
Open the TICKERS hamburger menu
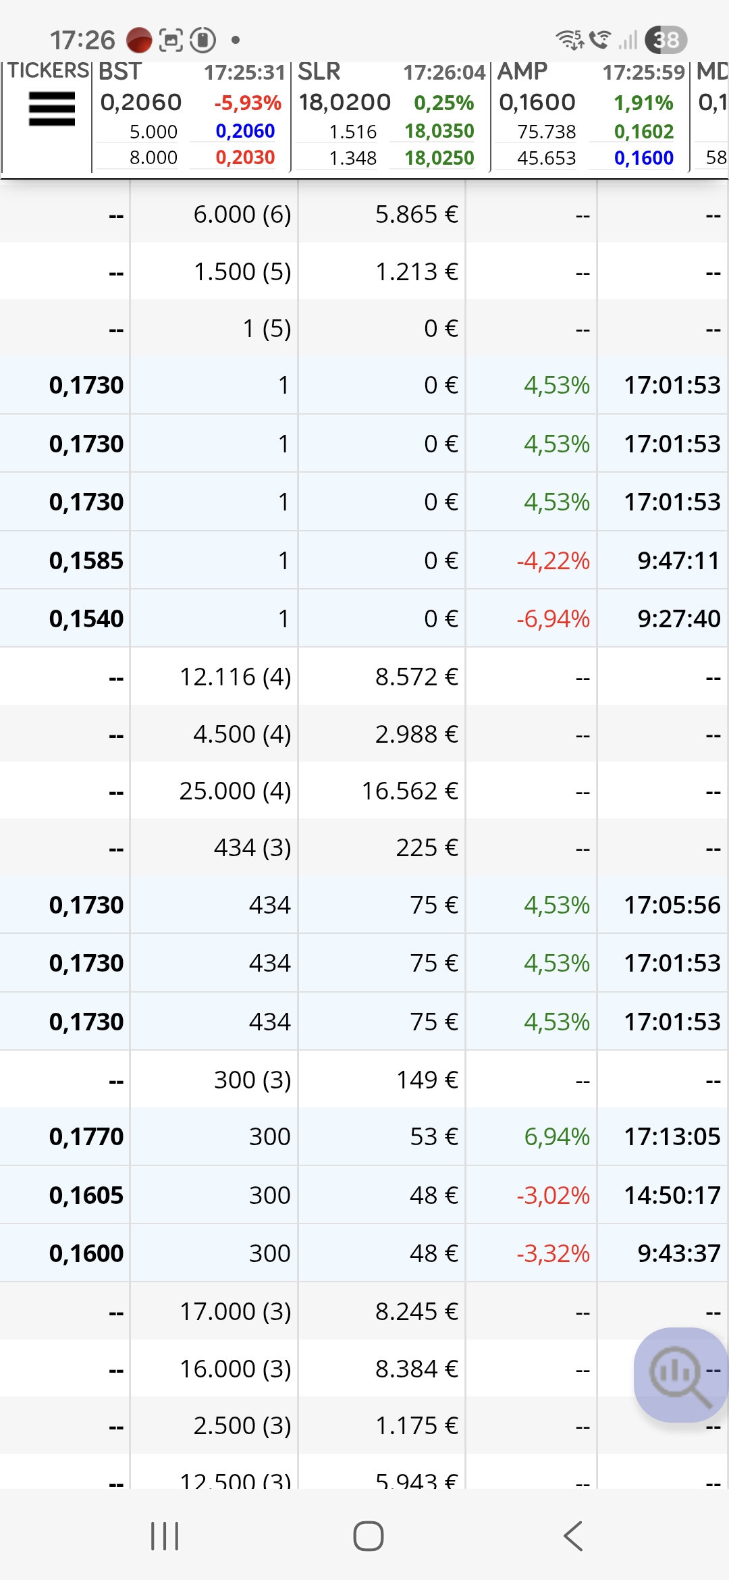click(x=51, y=109)
